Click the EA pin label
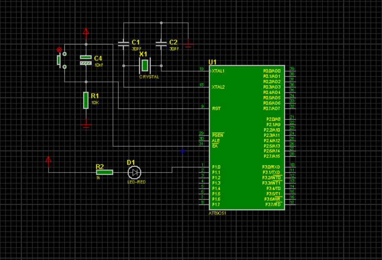This screenshot has width=382, height=260. [215, 146]
